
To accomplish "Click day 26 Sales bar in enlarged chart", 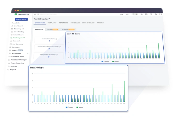I will [x=112, y=93].
